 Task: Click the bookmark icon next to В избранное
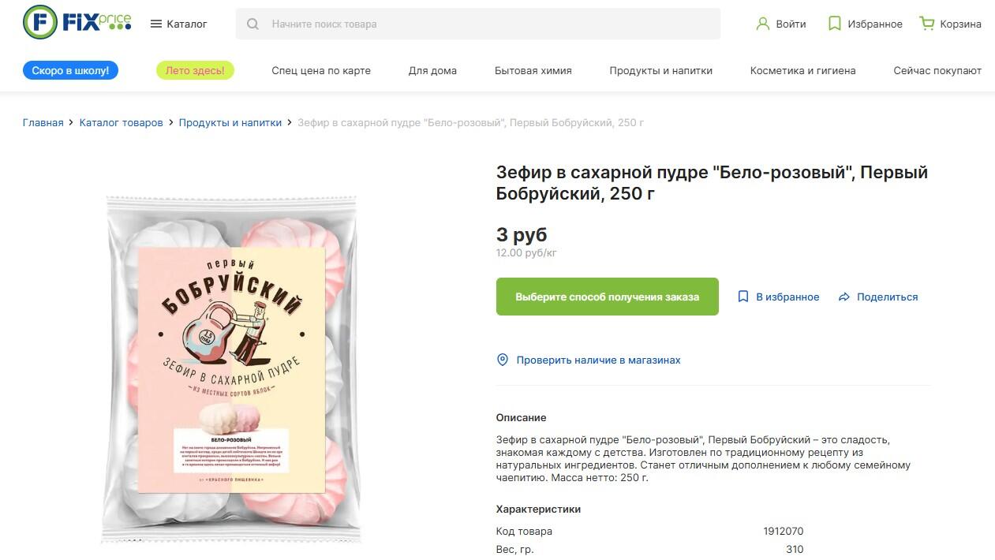click(x=743, y=297)
